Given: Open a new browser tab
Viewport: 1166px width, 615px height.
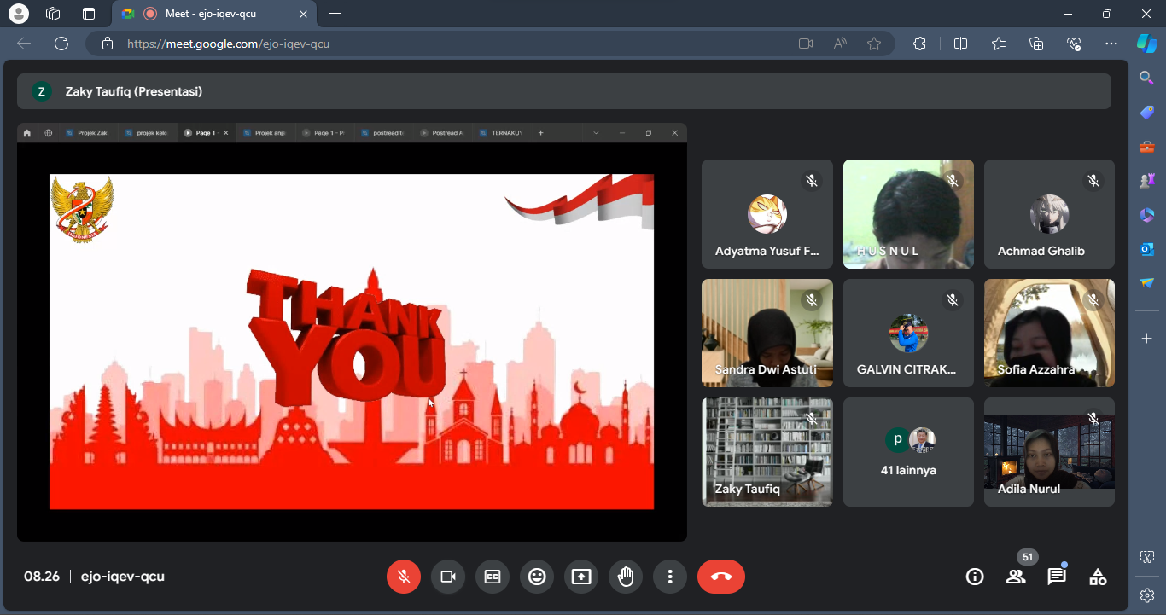Looking at the screenshot, I should [x=335, y=14].
